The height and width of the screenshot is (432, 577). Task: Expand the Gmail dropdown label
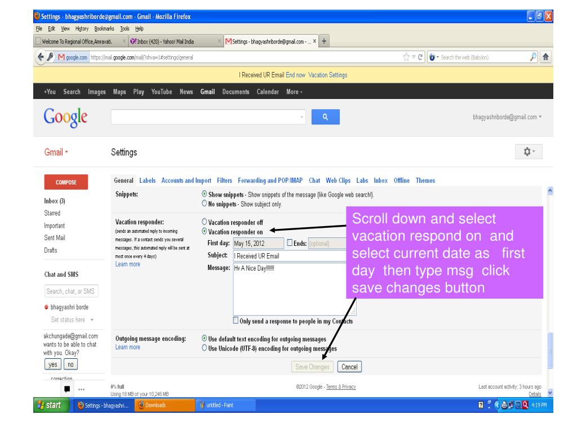[x=56, y=152]
